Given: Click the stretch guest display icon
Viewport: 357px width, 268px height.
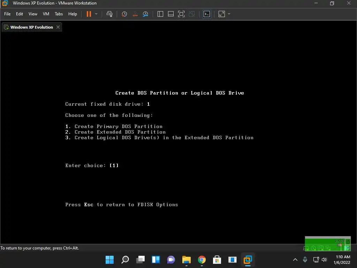Looking at the screenshot, I should point(221,14).
